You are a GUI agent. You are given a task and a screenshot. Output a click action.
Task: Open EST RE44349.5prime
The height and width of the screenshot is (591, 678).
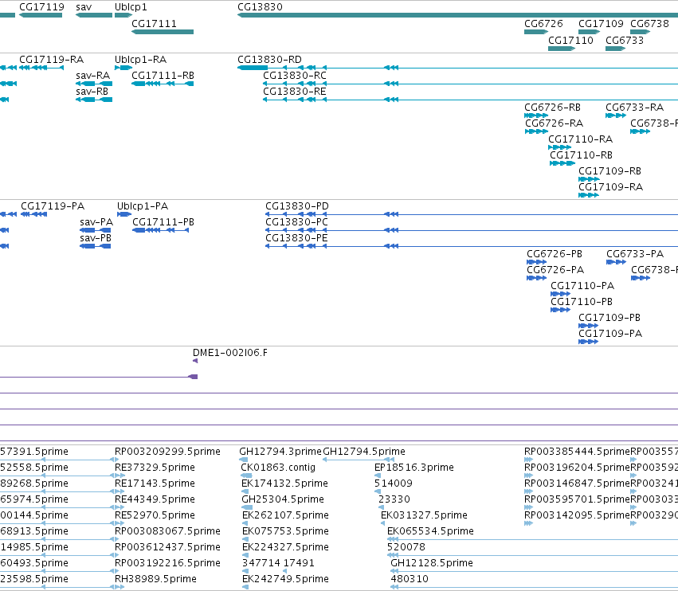pos(155,499)
